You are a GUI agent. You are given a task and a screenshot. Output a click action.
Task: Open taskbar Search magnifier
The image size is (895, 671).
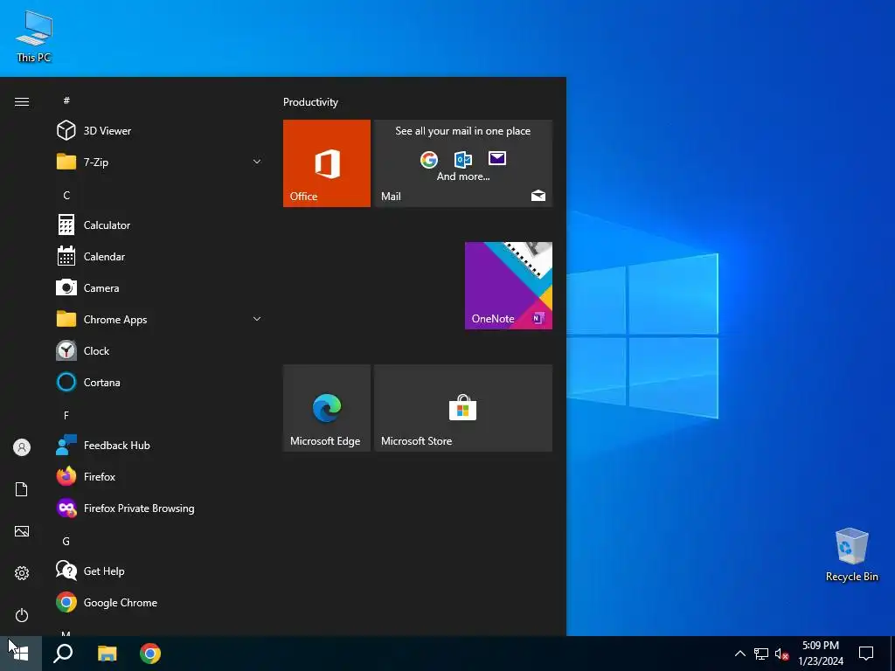pyautogui.click(x=63, y=654)
